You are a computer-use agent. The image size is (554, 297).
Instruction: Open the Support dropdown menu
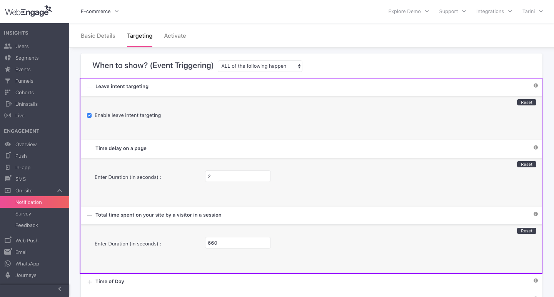click(452, 11)
